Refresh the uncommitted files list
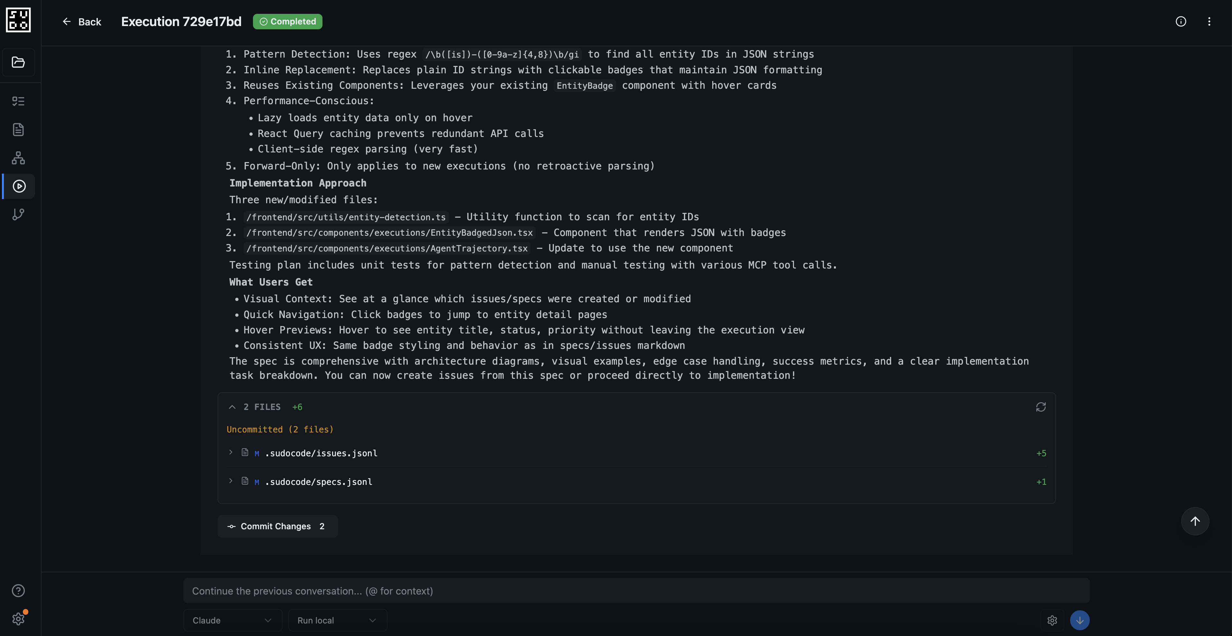 coord(1041,407)
